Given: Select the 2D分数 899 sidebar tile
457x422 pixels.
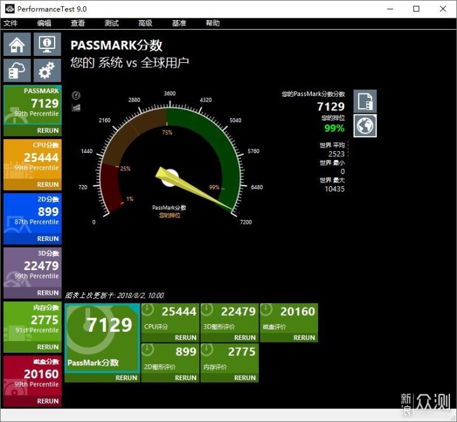Looking at the screenshot, I should pyautogui.click(x=32, y=214).
